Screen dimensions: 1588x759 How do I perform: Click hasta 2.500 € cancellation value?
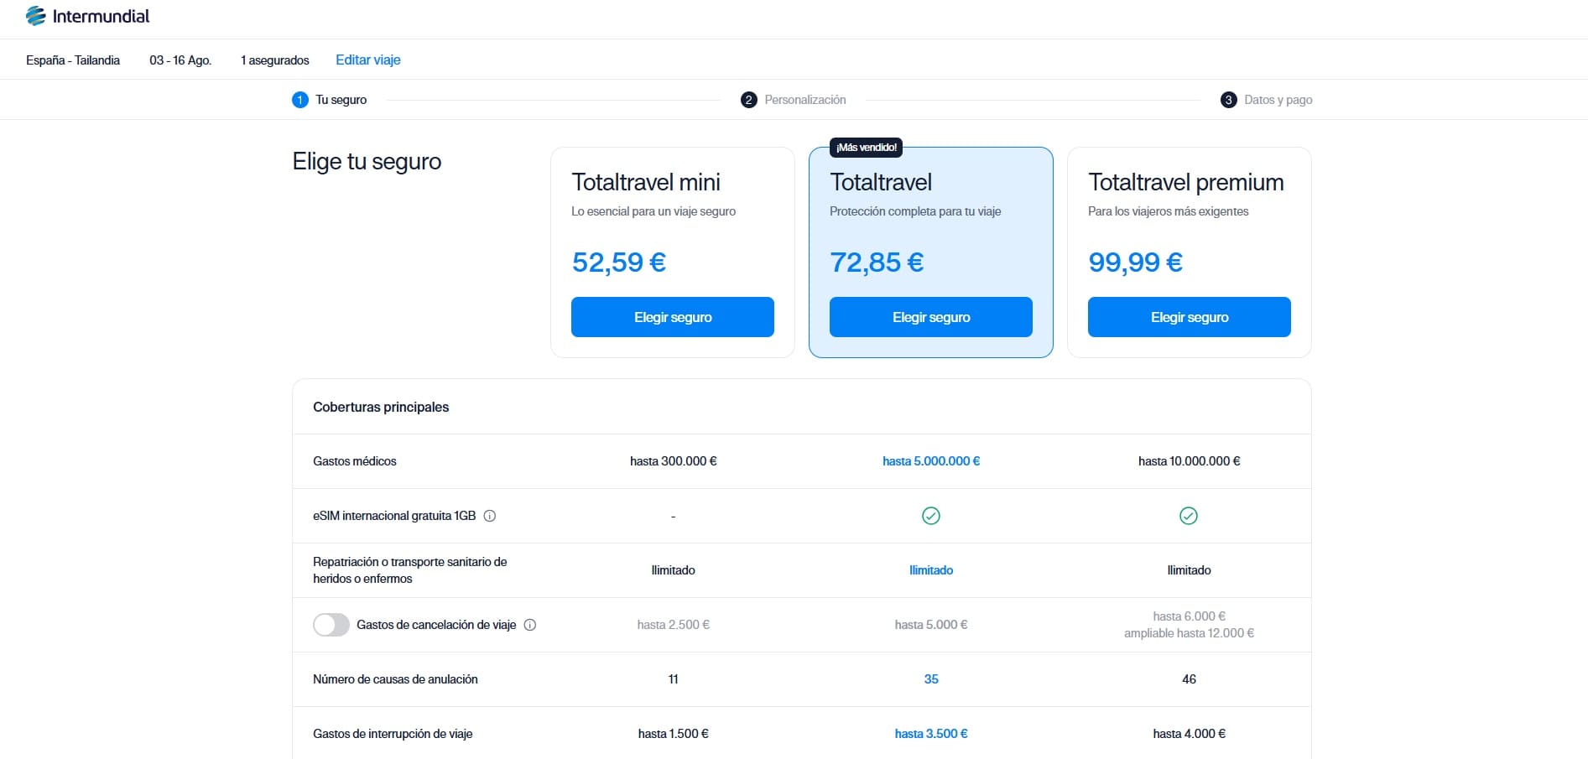click(674, 625)
